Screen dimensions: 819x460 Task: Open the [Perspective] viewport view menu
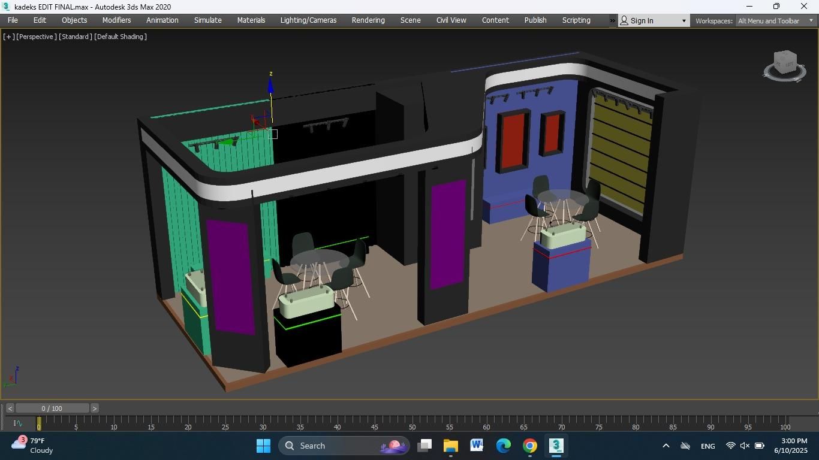(37, 37)
